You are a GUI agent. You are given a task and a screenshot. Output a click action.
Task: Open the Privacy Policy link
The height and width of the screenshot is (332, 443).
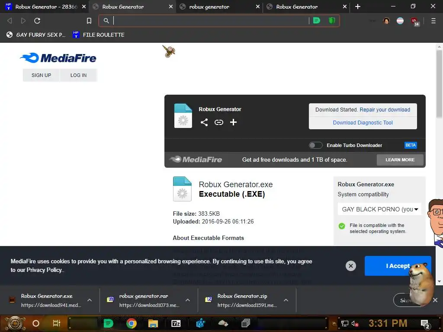45,270
